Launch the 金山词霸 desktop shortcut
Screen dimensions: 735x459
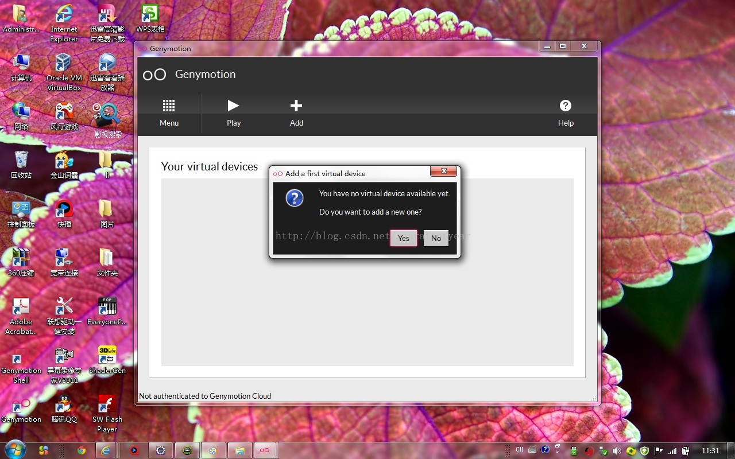64,165
